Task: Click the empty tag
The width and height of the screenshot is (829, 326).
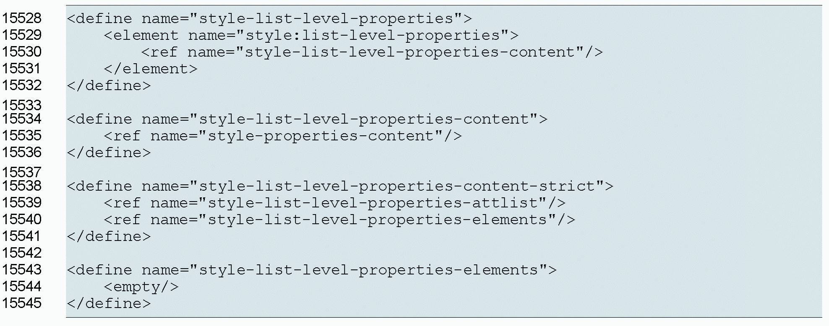Action: click(x=141, y=287)
